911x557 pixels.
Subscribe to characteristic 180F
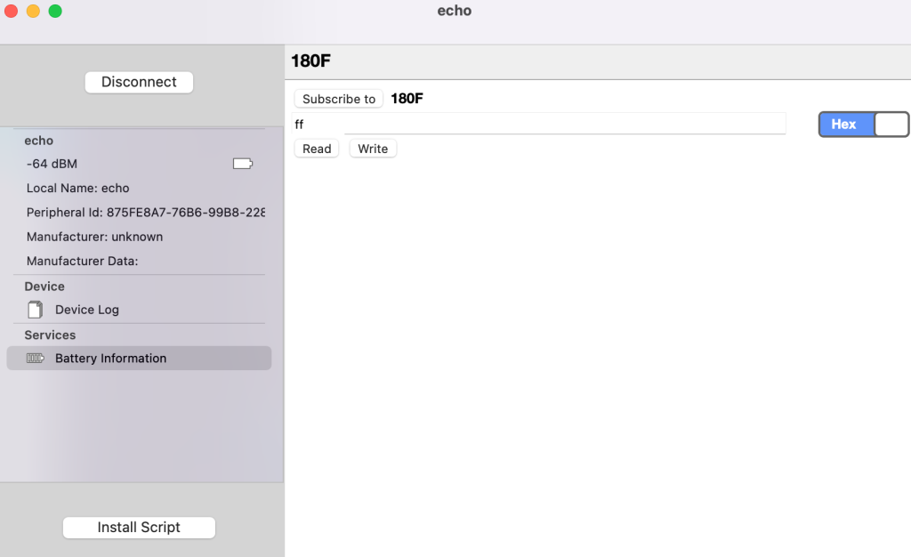[x=339, y=99]
